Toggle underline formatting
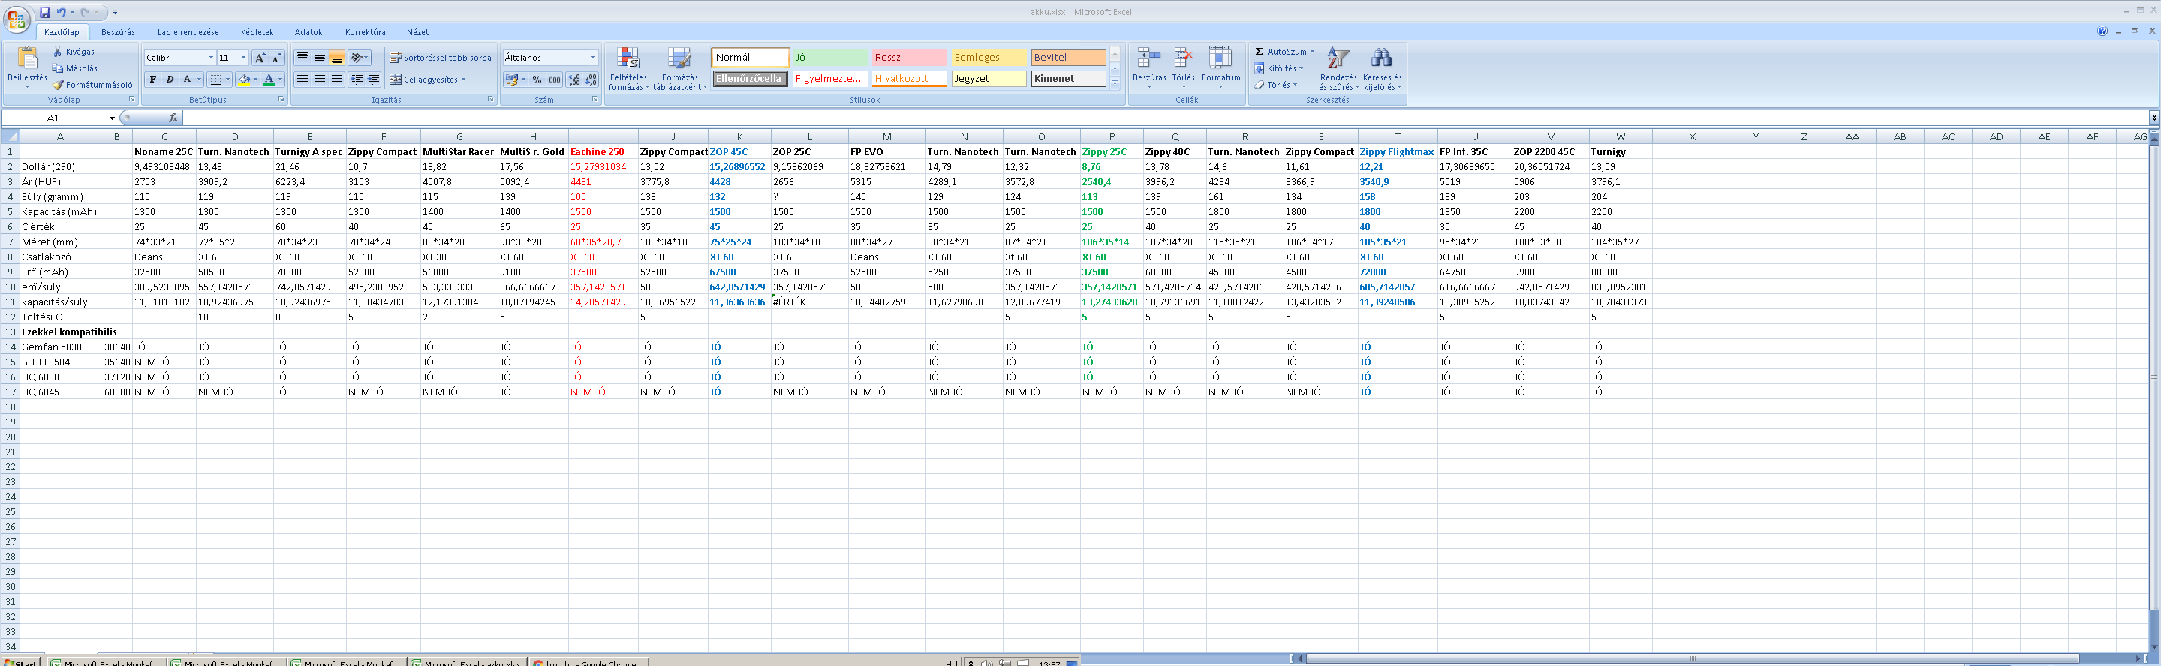 pos(187,79)
